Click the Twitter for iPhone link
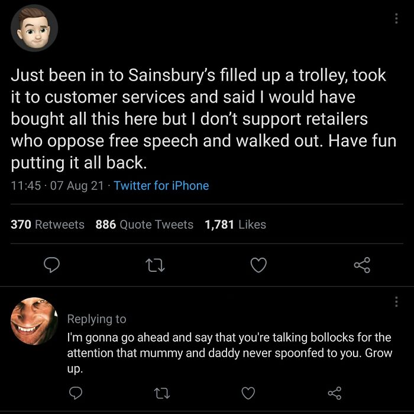This screenshot has width=414, height=414. click(x=161, y=185)
